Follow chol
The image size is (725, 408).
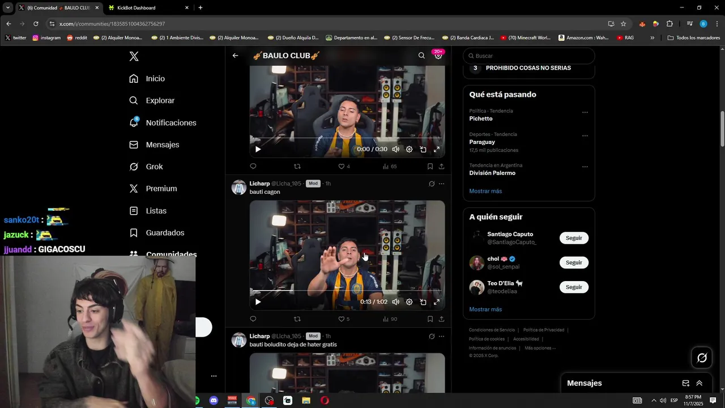click(x=574, y=262)
